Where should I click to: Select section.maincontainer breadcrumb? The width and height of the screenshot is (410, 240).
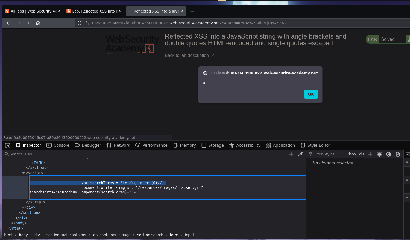[x=66, y=235]
